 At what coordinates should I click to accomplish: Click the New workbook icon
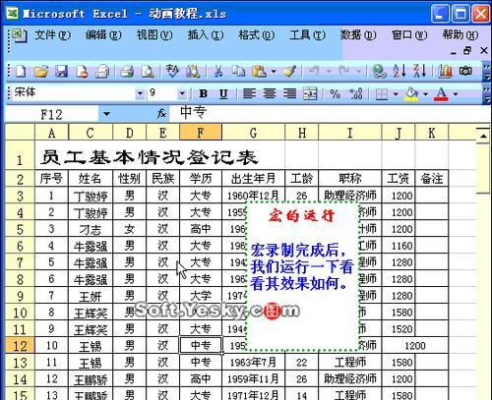[x=21, y=71]
